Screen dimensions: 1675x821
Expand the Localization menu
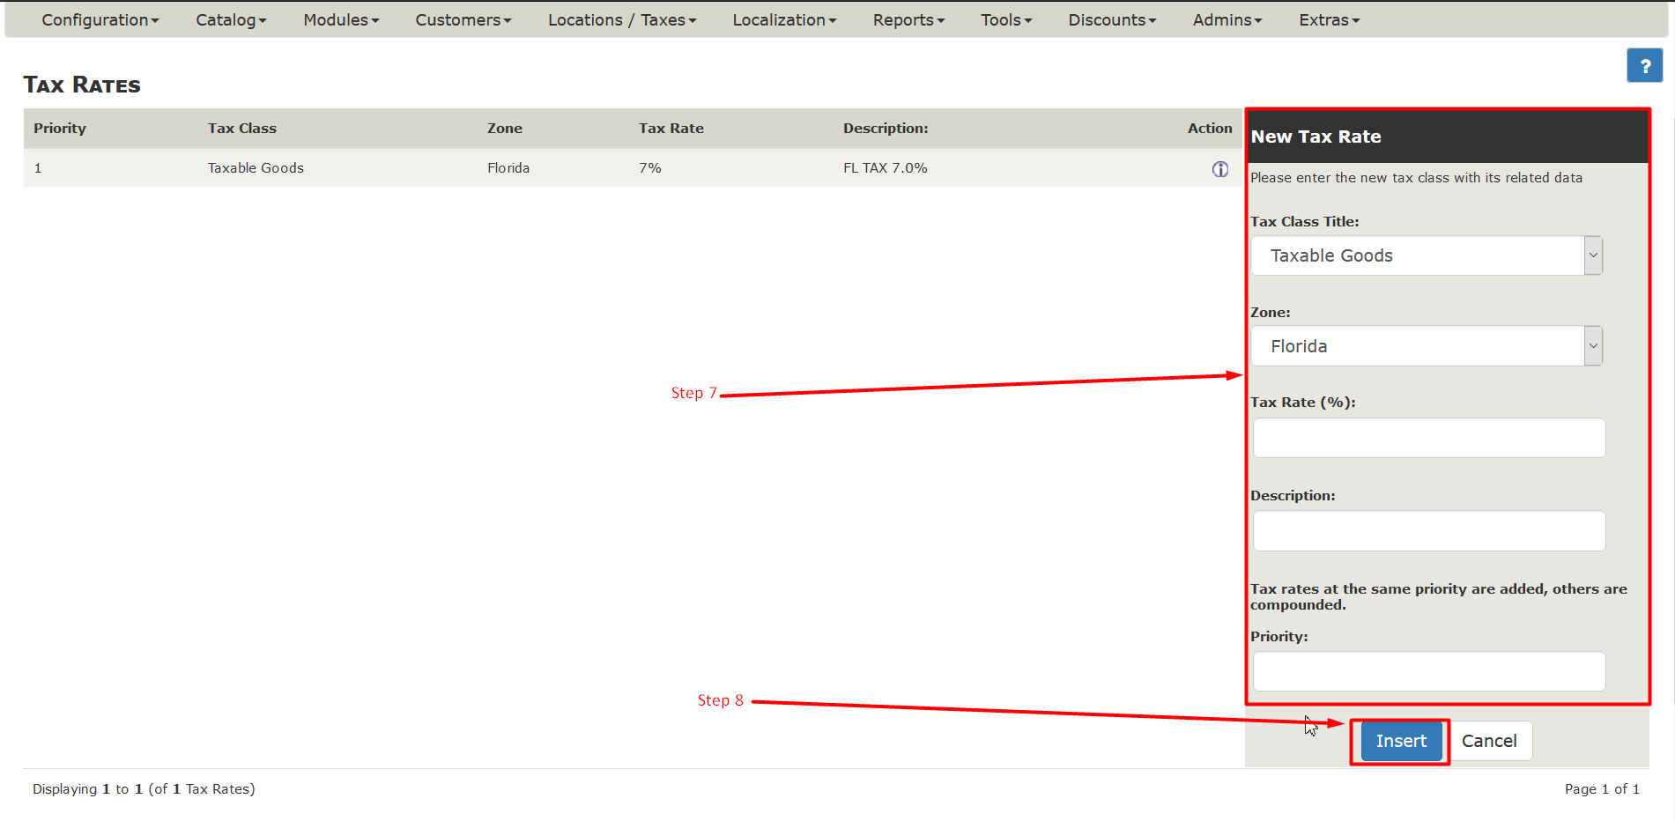pyautogui.click(x=784, y=20)
